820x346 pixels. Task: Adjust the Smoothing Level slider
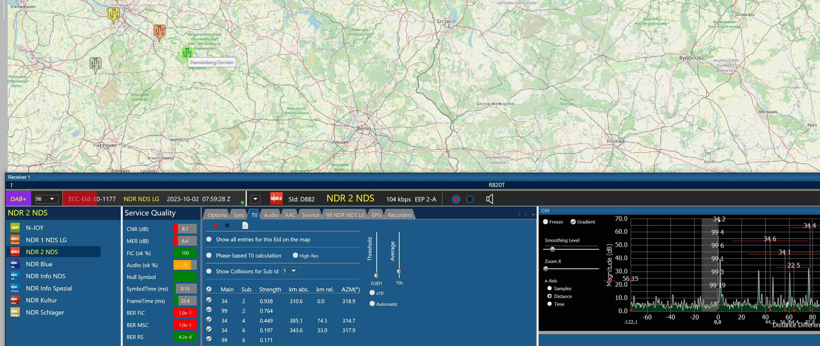pyautogui.click(x=553, y=249)
